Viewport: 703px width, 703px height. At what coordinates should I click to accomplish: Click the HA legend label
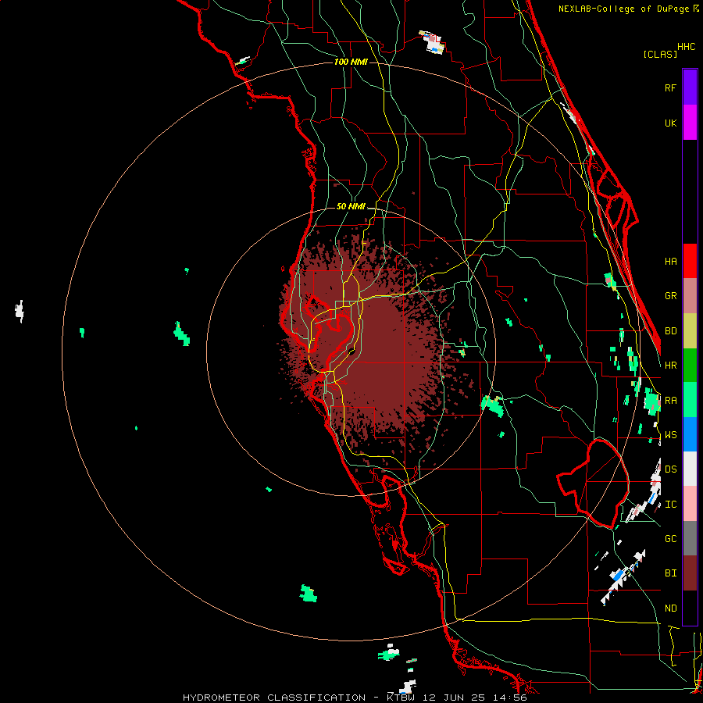click(x=670, y=262)
